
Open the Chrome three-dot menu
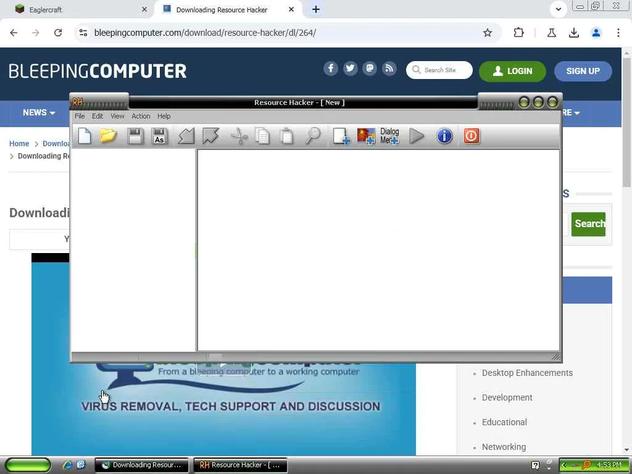click(x=618, y=33)
